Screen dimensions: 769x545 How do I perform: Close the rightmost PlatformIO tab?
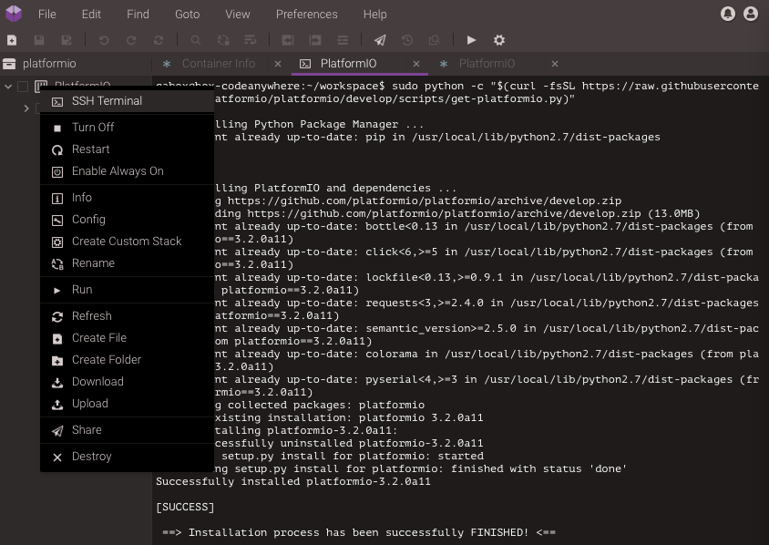pyautogui.click(x=555, y=64)
